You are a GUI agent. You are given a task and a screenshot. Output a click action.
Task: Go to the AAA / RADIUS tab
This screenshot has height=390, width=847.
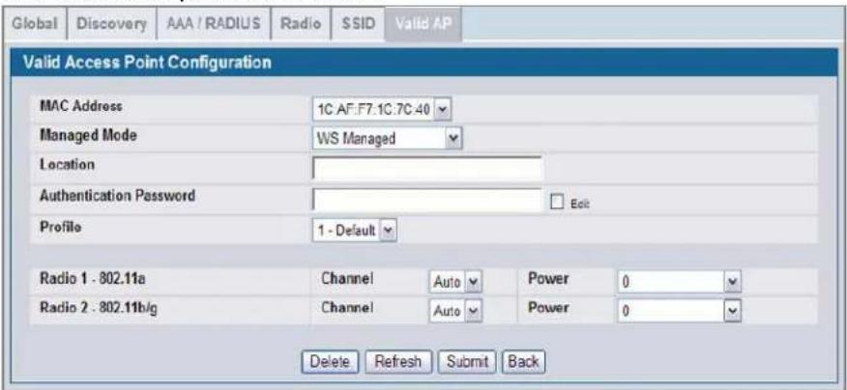(213, 25)
